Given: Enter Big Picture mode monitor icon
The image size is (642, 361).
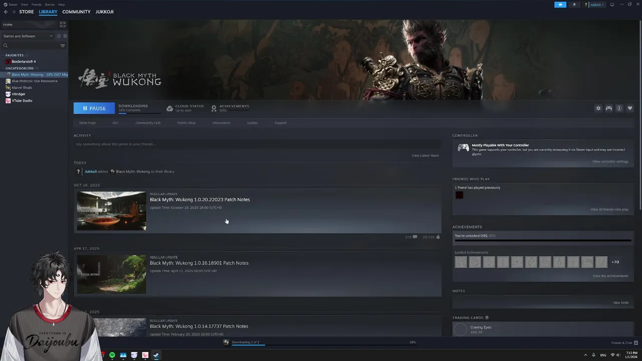Looking at the screenshot, I should point(612,5).
